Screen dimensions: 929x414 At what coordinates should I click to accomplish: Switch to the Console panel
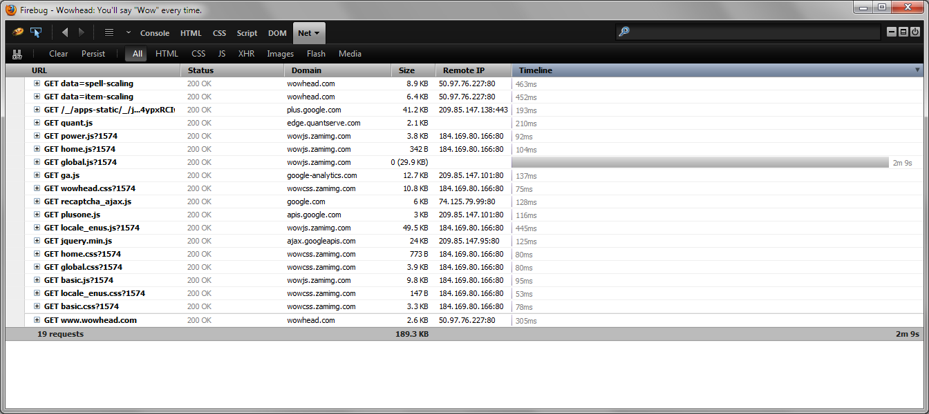(x=155, y=33)
